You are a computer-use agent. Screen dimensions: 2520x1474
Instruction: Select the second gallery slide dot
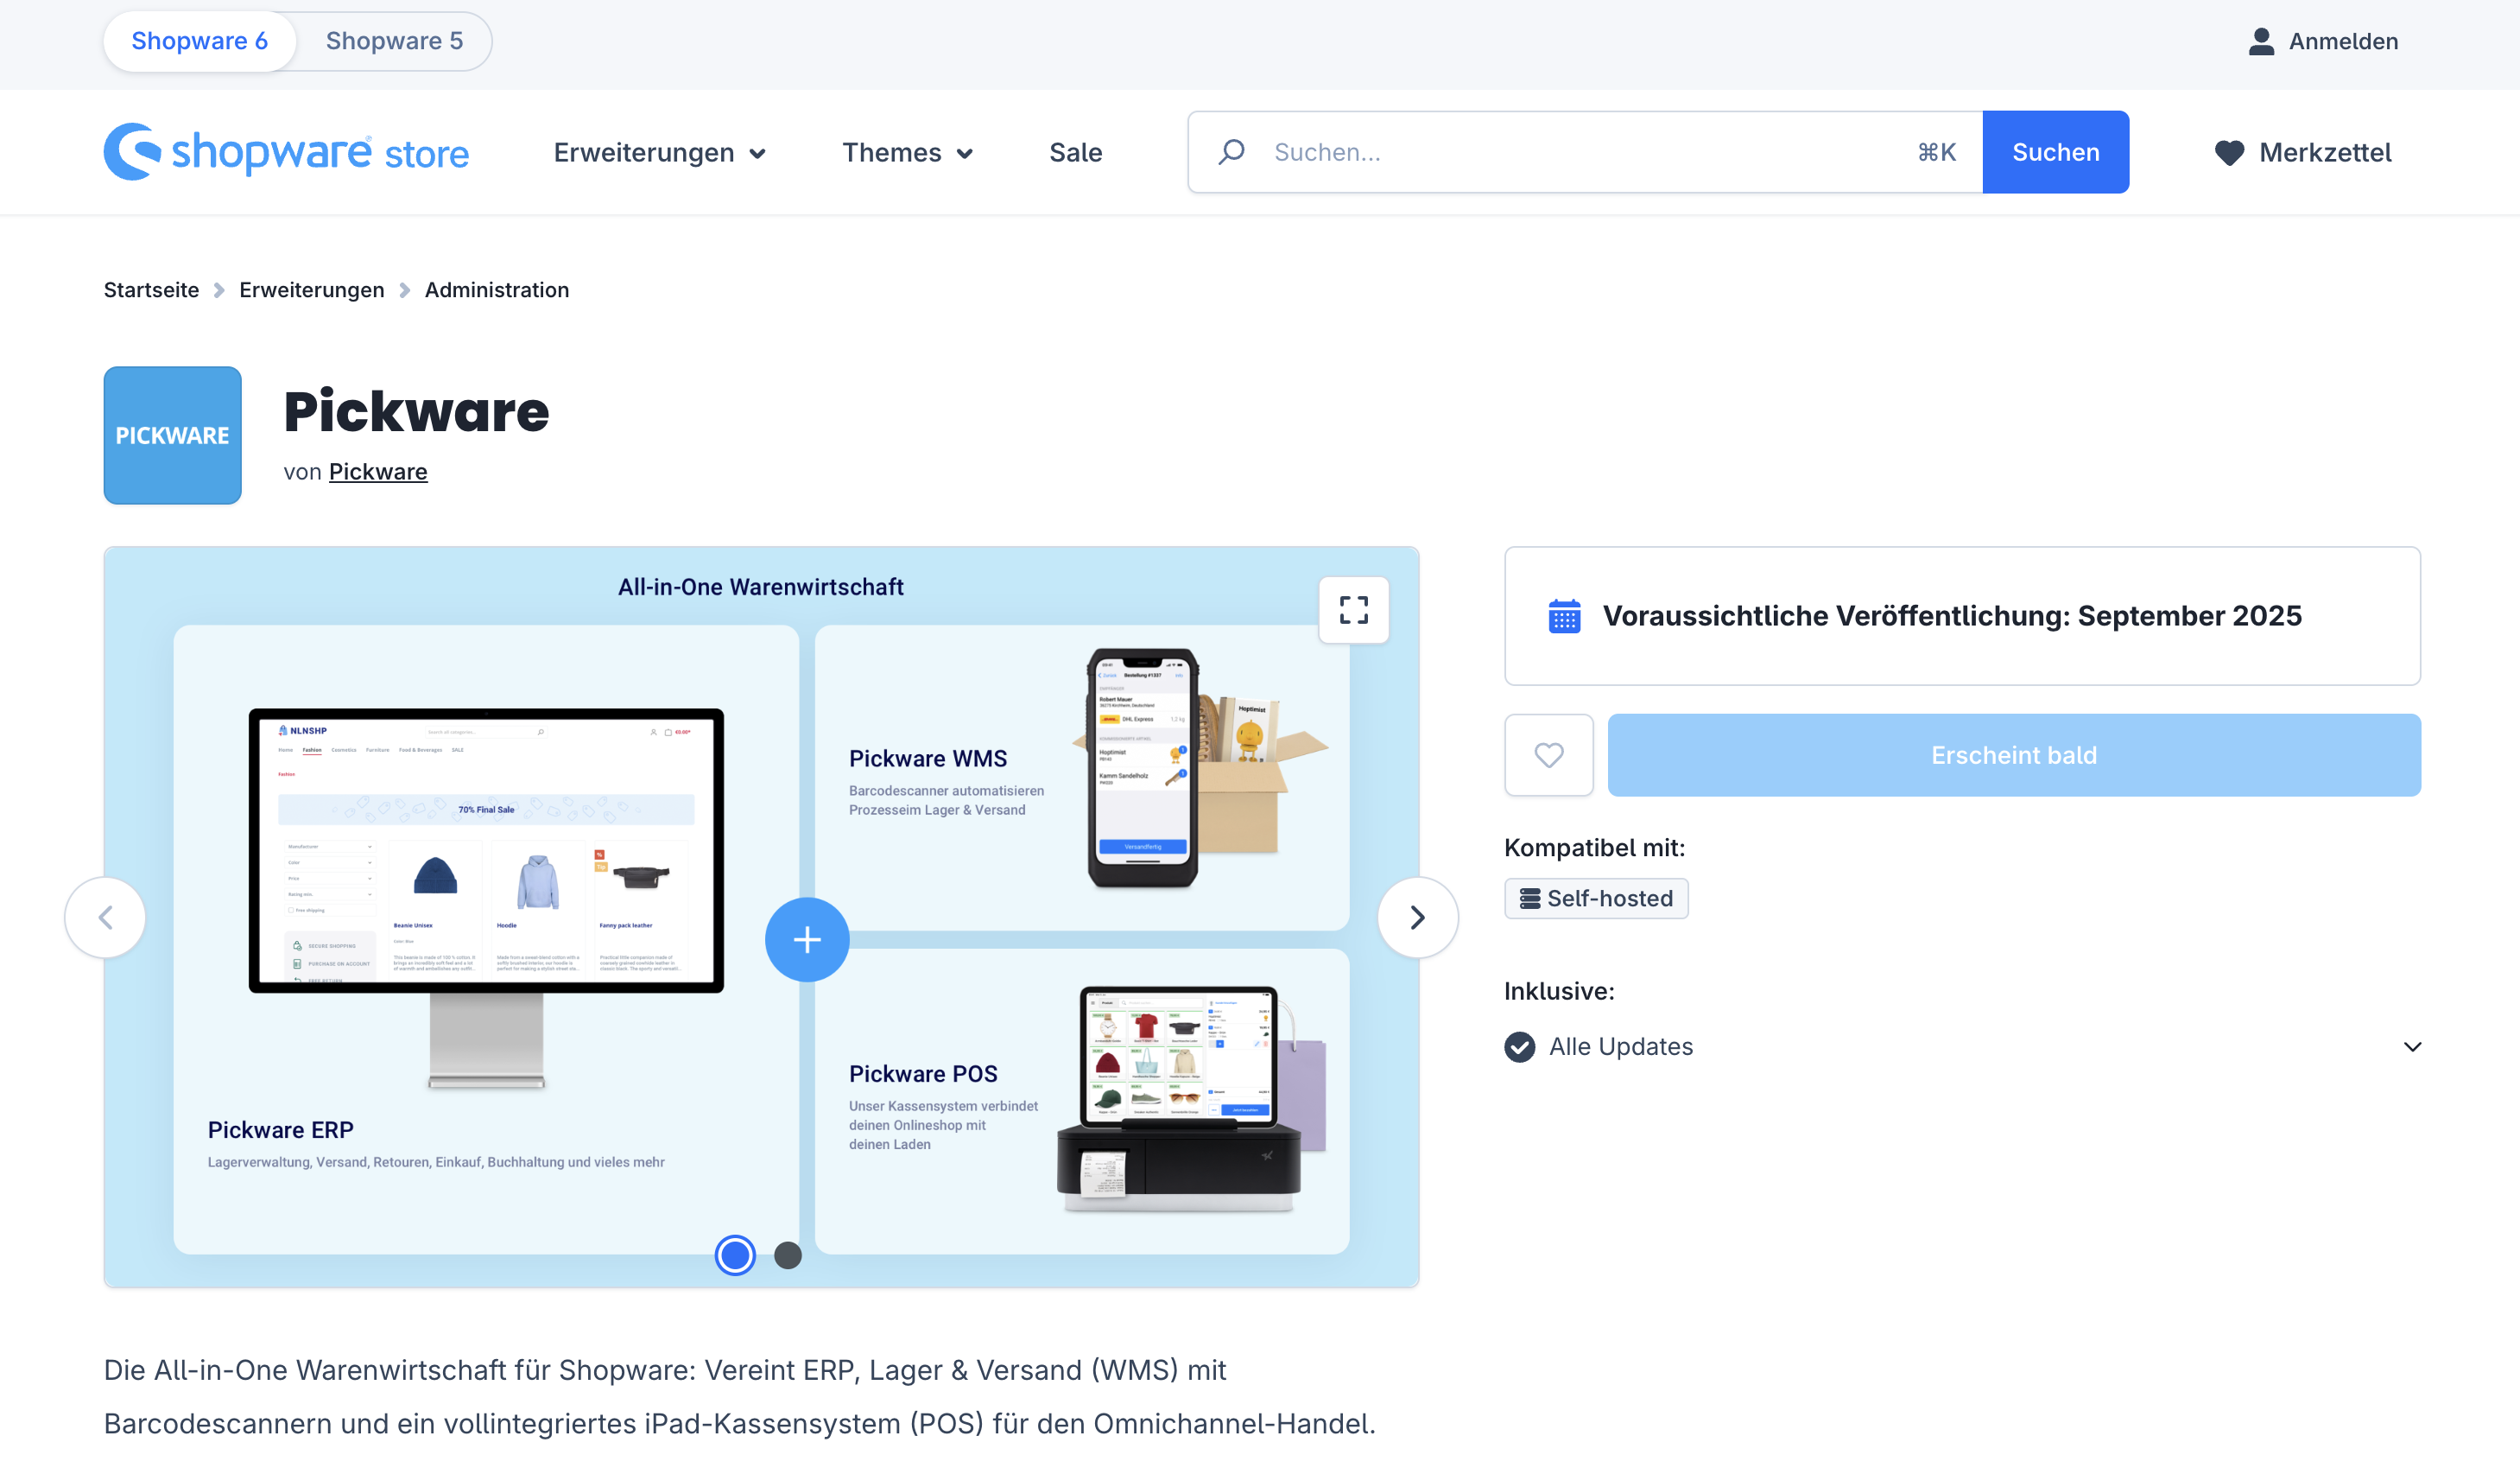click(788, 1255)
